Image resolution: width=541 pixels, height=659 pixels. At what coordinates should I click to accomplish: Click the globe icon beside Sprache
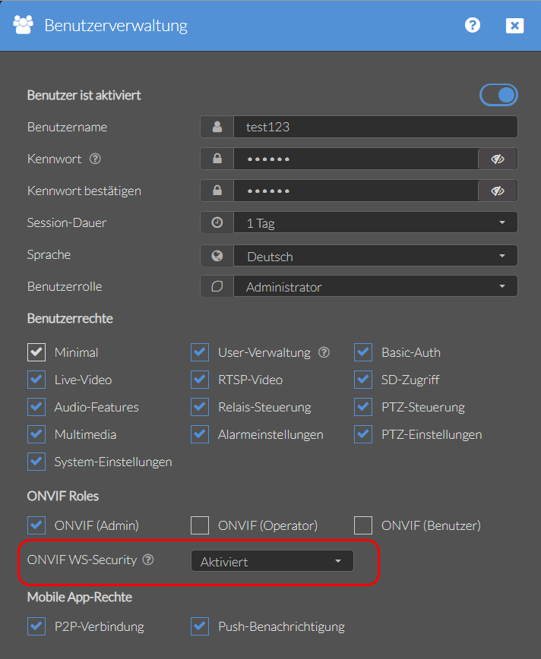[217, 256]
